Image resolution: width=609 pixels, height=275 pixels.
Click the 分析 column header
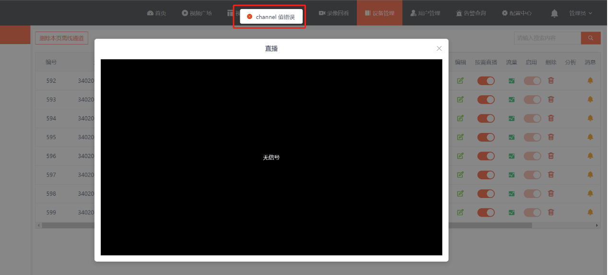click(x=571, y=62)
